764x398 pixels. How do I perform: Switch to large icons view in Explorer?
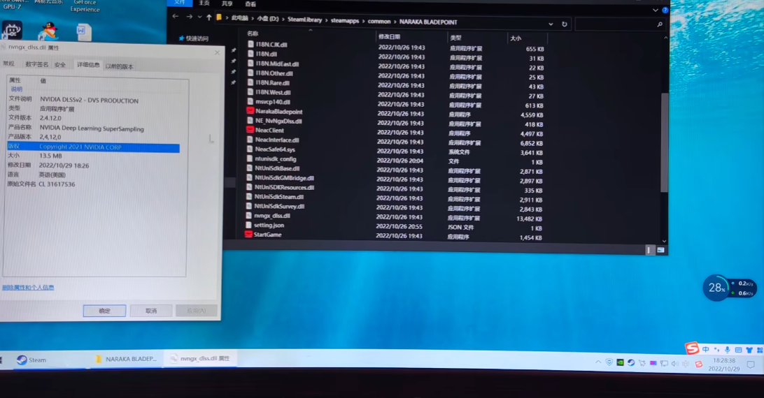[x=660, y=250]
